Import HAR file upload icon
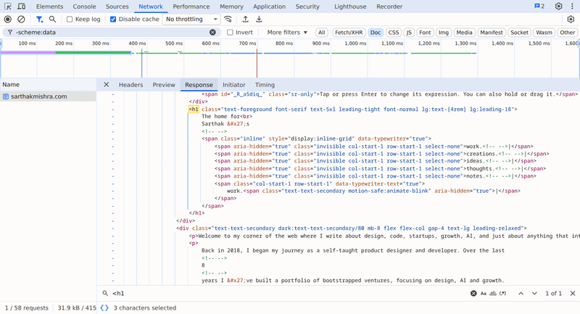The width and height of the screenshot is (580, 314). 245,20
